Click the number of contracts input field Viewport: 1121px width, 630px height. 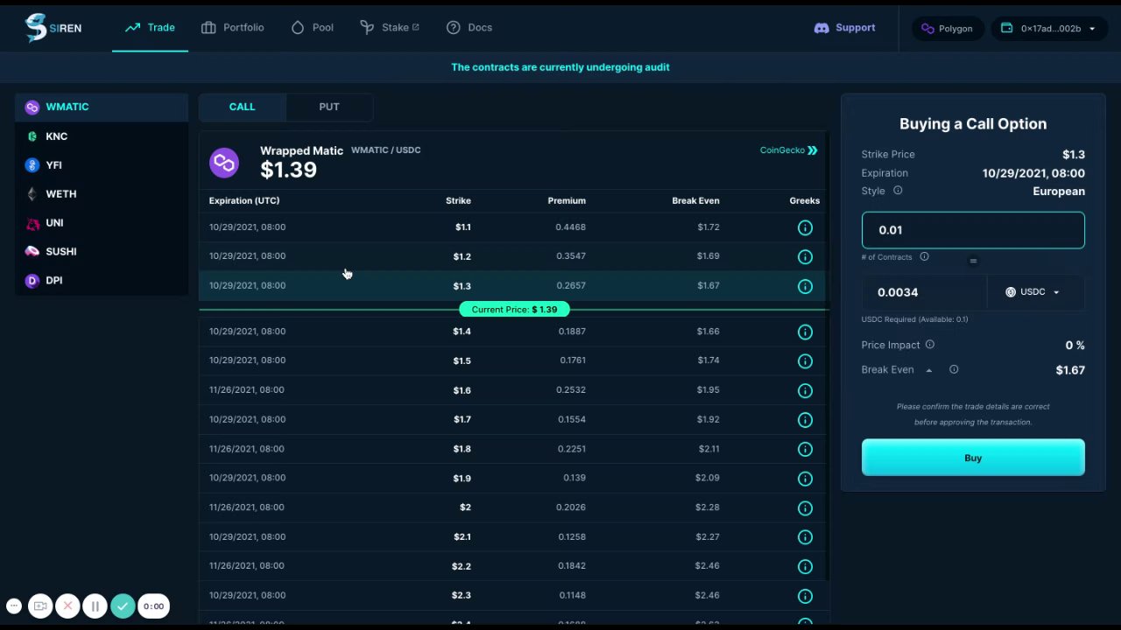coord(973,230)
